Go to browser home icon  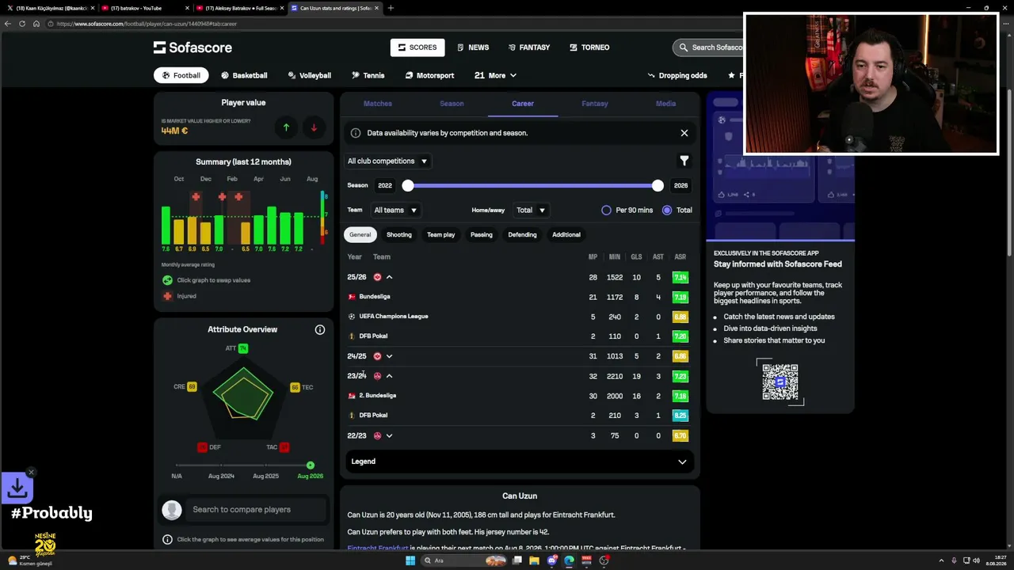point(36,24)
